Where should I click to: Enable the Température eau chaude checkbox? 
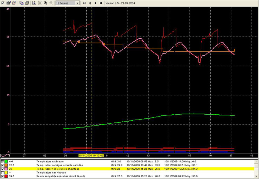point(2,172)
